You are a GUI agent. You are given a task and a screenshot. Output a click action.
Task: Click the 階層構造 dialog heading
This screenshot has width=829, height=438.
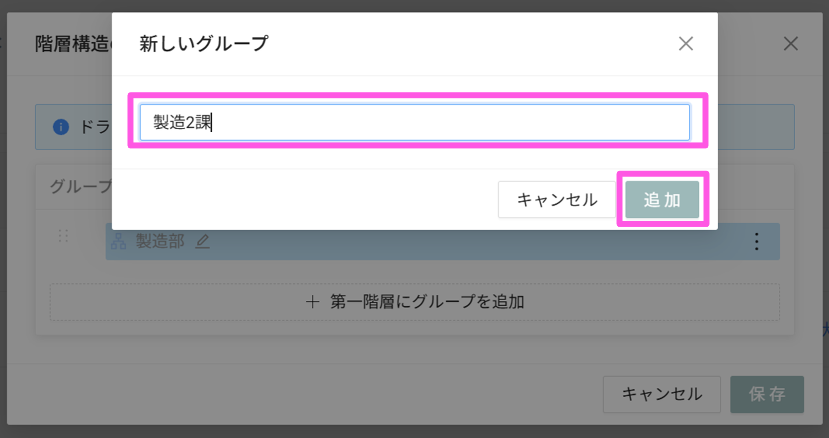click(x=73, y=44)
